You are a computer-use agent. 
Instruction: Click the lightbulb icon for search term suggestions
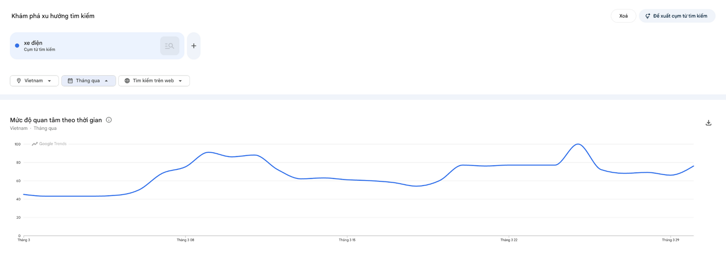coord(647,16)
